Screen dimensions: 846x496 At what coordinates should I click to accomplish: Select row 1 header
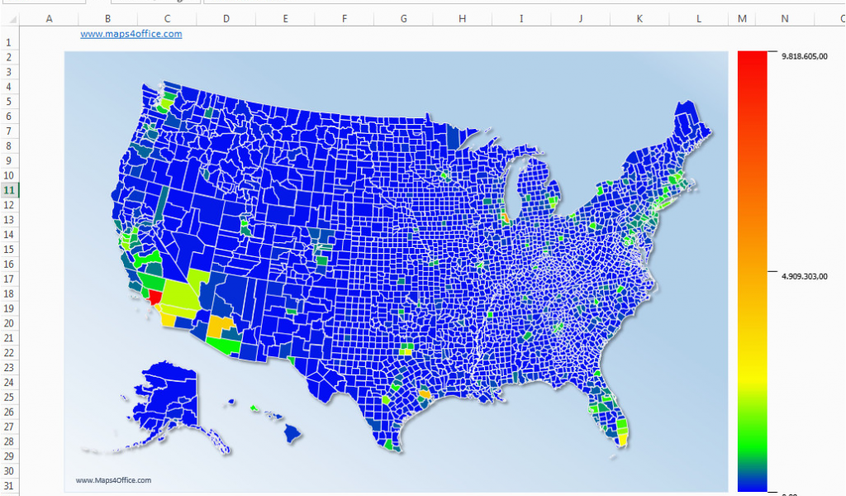click(x=8, y=42)
